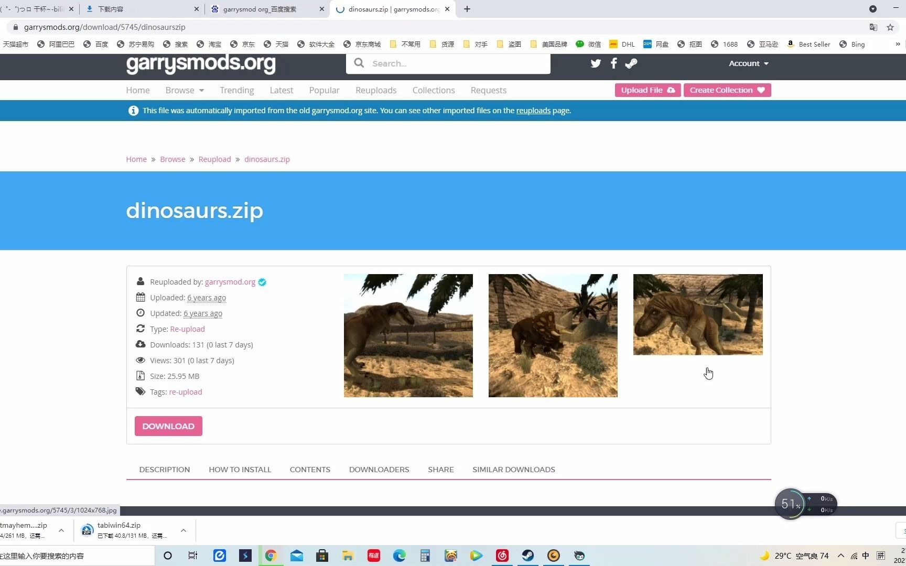Switch to the CONTENTS tab
906x566 pixels.
pos(310,470)
